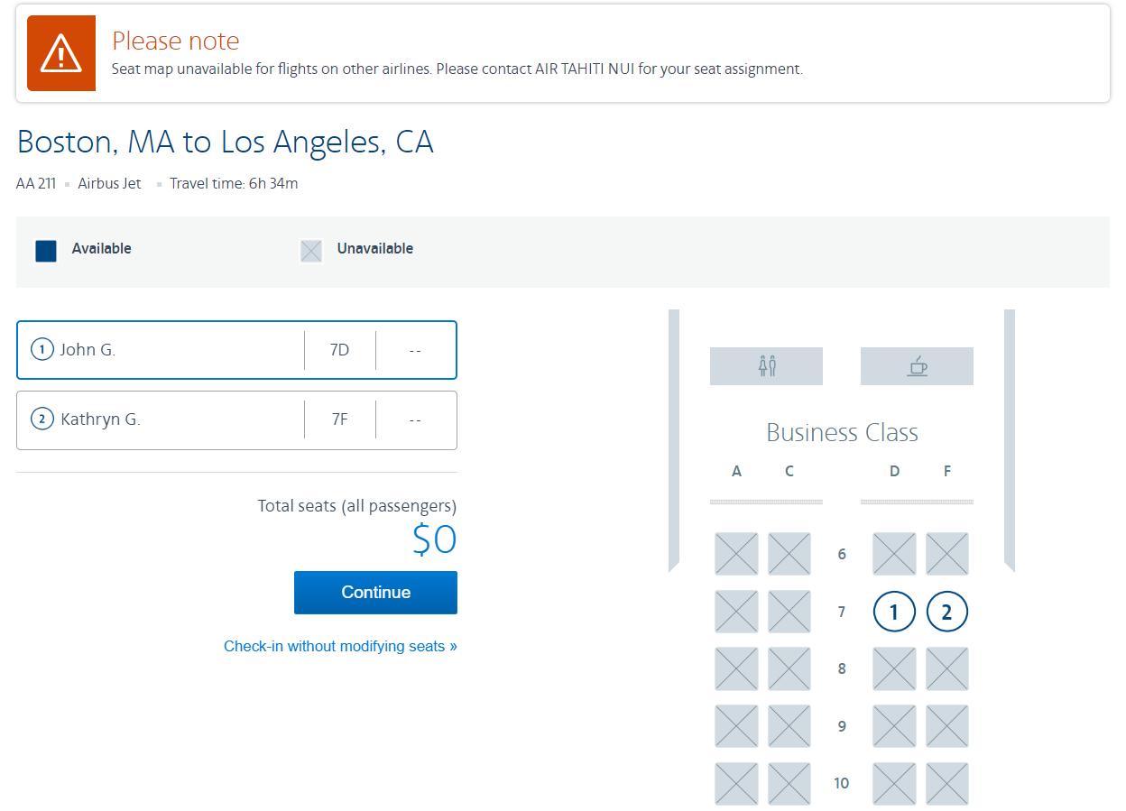This screenshot has width=1126, height=811.
Task: Click the Available legend blue swatch
Action: point(46,251)
